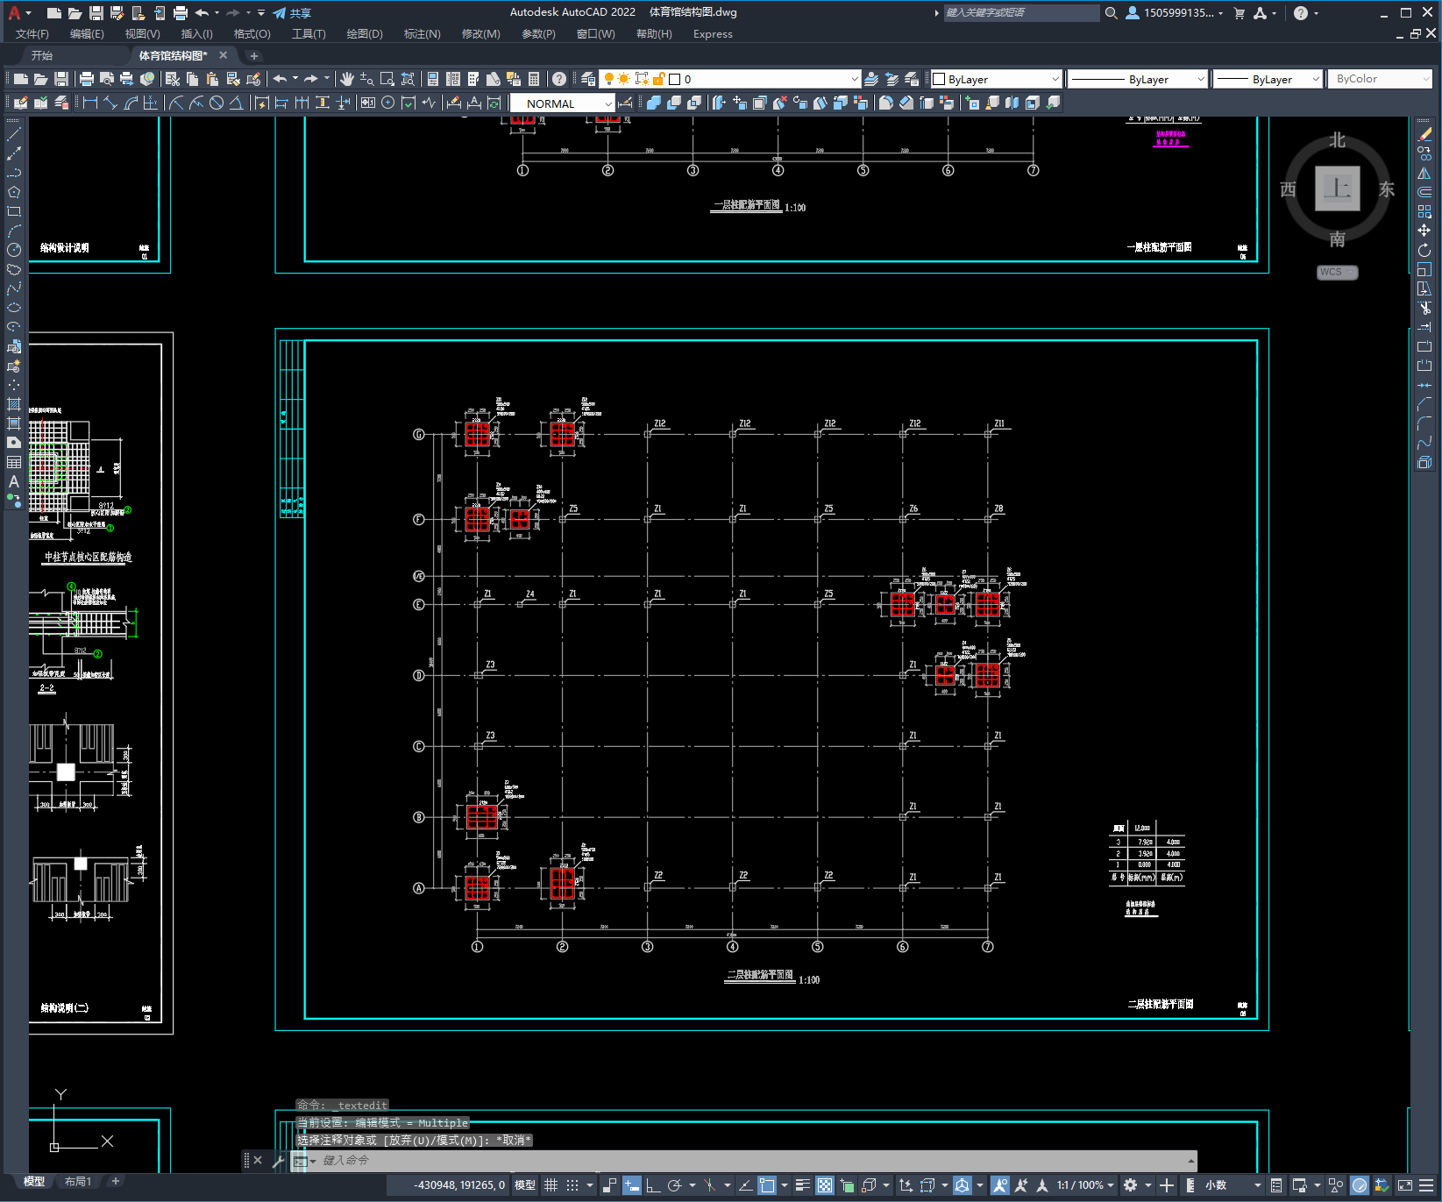Open the 视图(V) menu
This screenshot has width=1442, height=1202.
142,34
